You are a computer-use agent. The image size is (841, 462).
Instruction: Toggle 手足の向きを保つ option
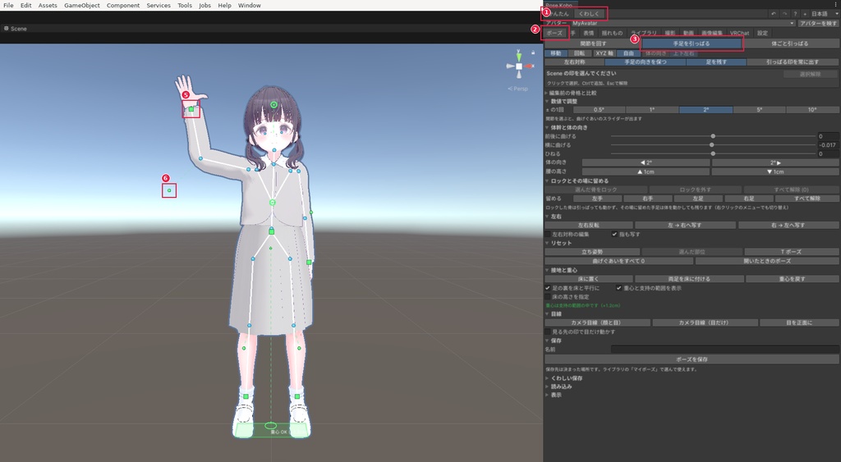point(646,62)
